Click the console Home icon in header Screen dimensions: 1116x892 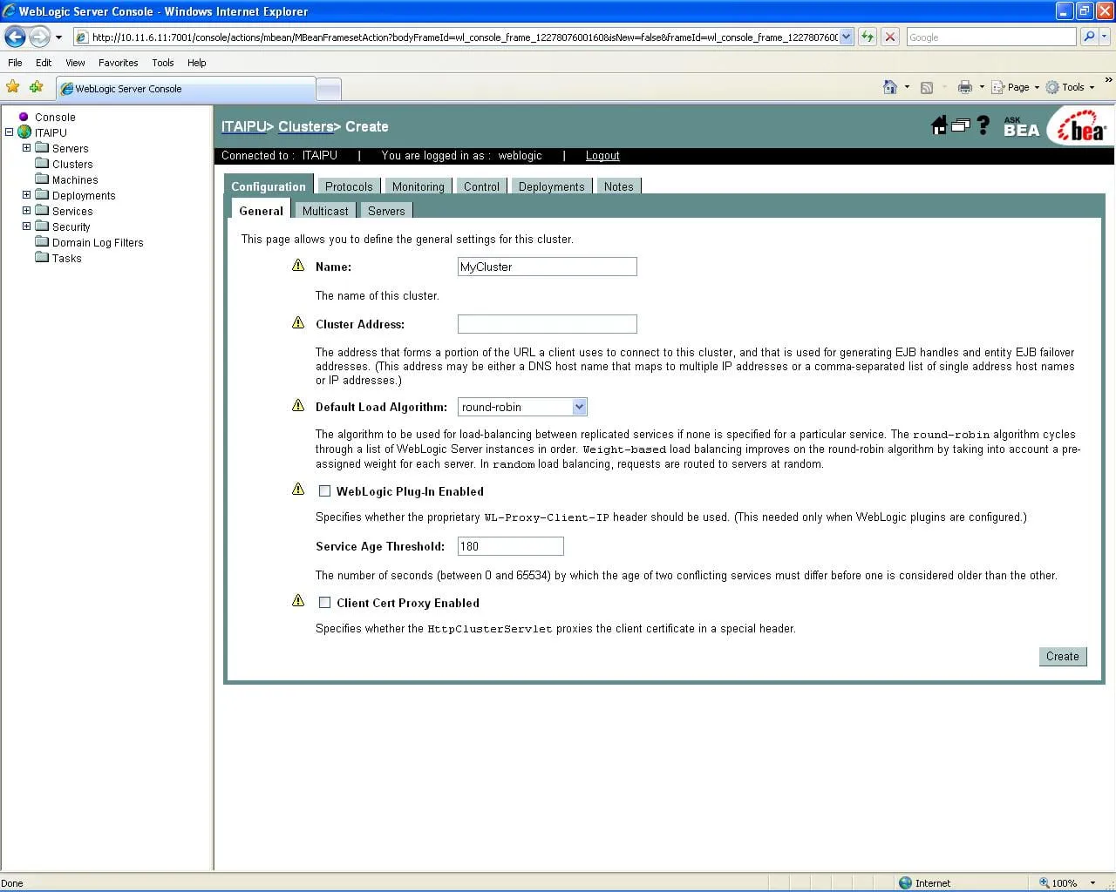(x=939, y=125)
